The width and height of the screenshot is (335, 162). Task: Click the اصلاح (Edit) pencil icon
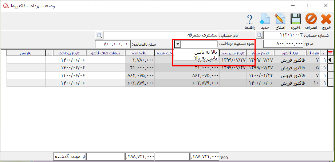click(280, 19)
